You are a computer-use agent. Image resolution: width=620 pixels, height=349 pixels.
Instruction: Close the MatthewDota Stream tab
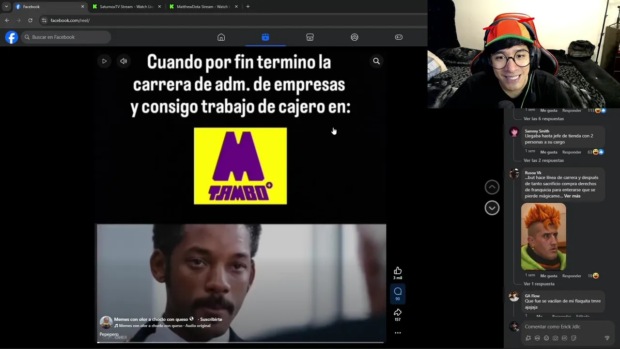click(x=236, y=7)
